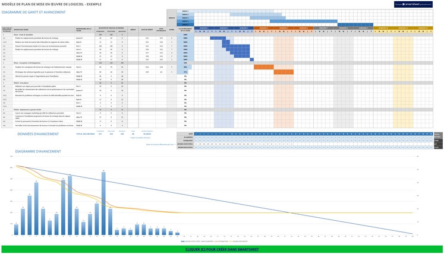Select the 'Estimer l'investissement initial' task cell
The image size is (444, 254).
tap(44, 46)
